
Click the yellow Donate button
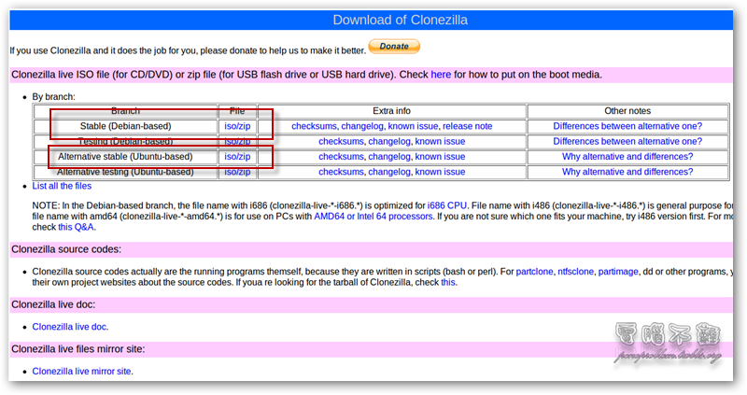pos(394,47)
